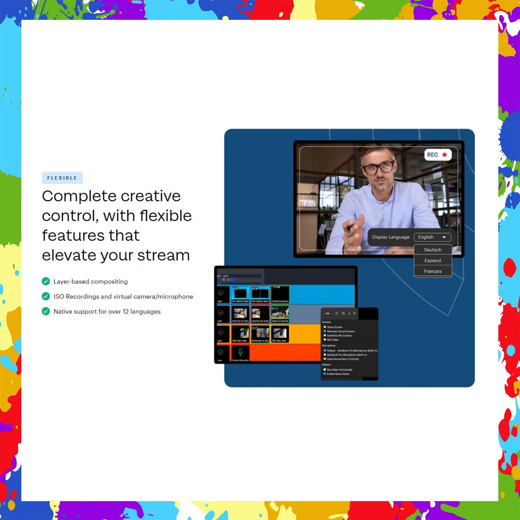520x520 pixels.
Task: Click the blue color swatch beside Aa
Action: pyautogui.click(x=233, y=280)
